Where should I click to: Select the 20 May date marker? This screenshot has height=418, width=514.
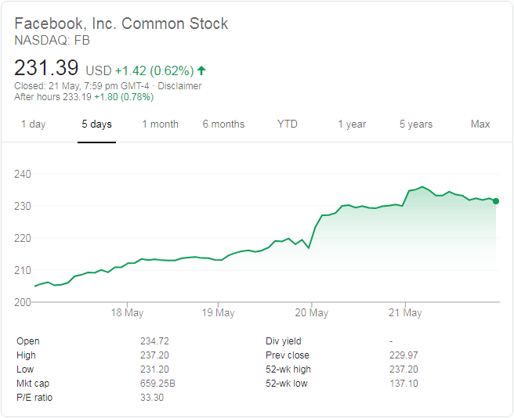(311, 313)
